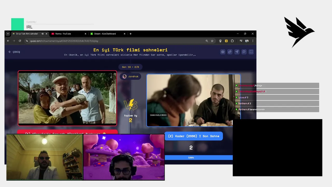Click the IRL label text
This screenshot has height=187, width=332.
(x=29, y=27)
